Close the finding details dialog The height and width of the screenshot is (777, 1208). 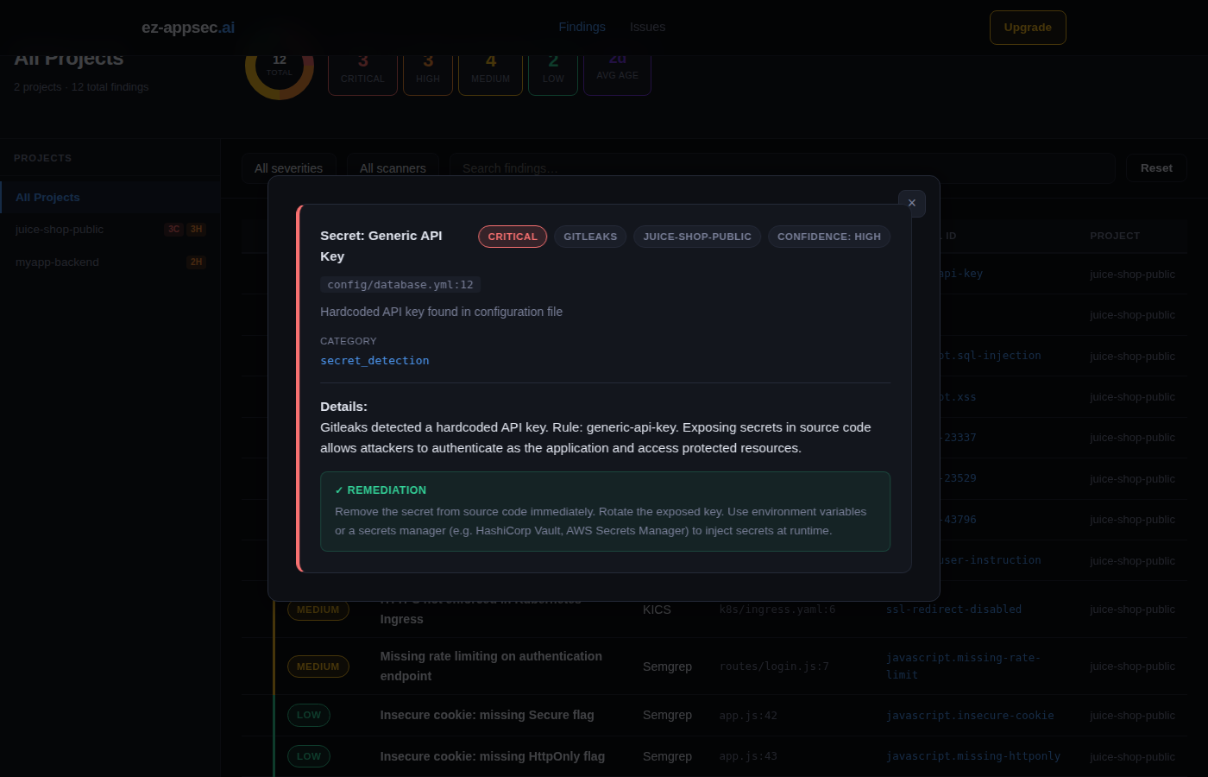[912, 204]
